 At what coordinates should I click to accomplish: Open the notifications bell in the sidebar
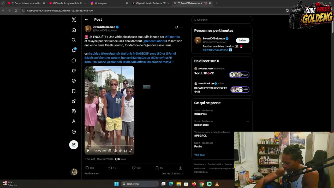coord(74,50)
